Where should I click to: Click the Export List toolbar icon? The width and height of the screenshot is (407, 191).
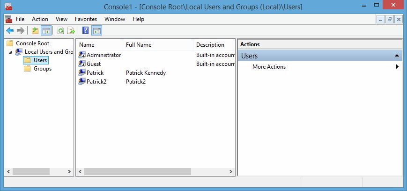(x=71, y=31)
